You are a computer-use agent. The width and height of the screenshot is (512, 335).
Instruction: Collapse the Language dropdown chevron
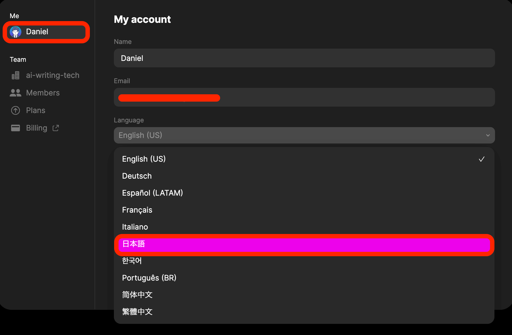(x=488, y=135)
